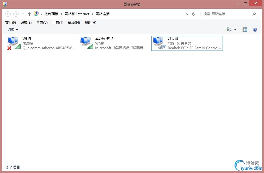Select the 本地连接* 8 adapter icon
The height and width of the screenshot is (173, 264).
[87, 43]
